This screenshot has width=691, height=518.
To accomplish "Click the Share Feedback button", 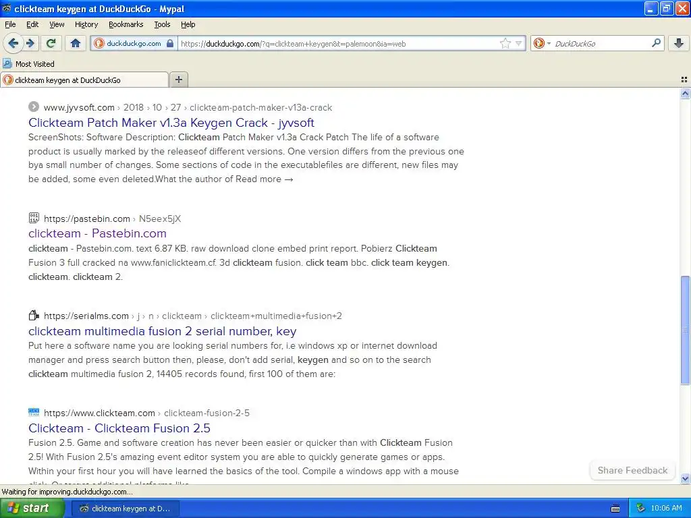I will pyautogui.click(x=632, y=470).
